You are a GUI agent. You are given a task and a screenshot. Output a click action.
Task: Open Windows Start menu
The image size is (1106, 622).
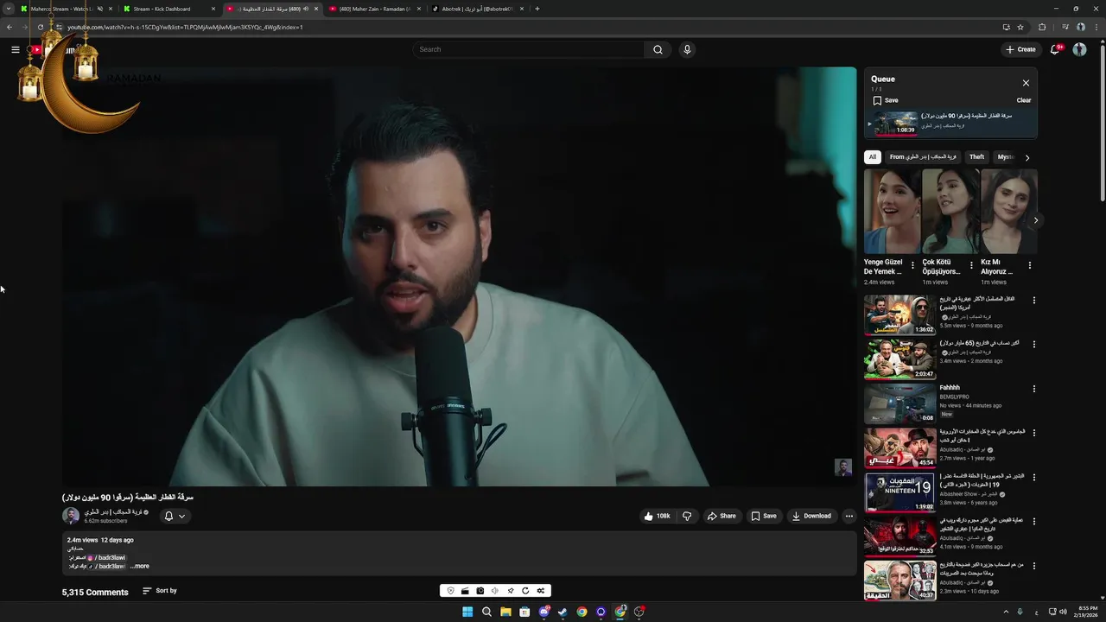pos(467,612)
